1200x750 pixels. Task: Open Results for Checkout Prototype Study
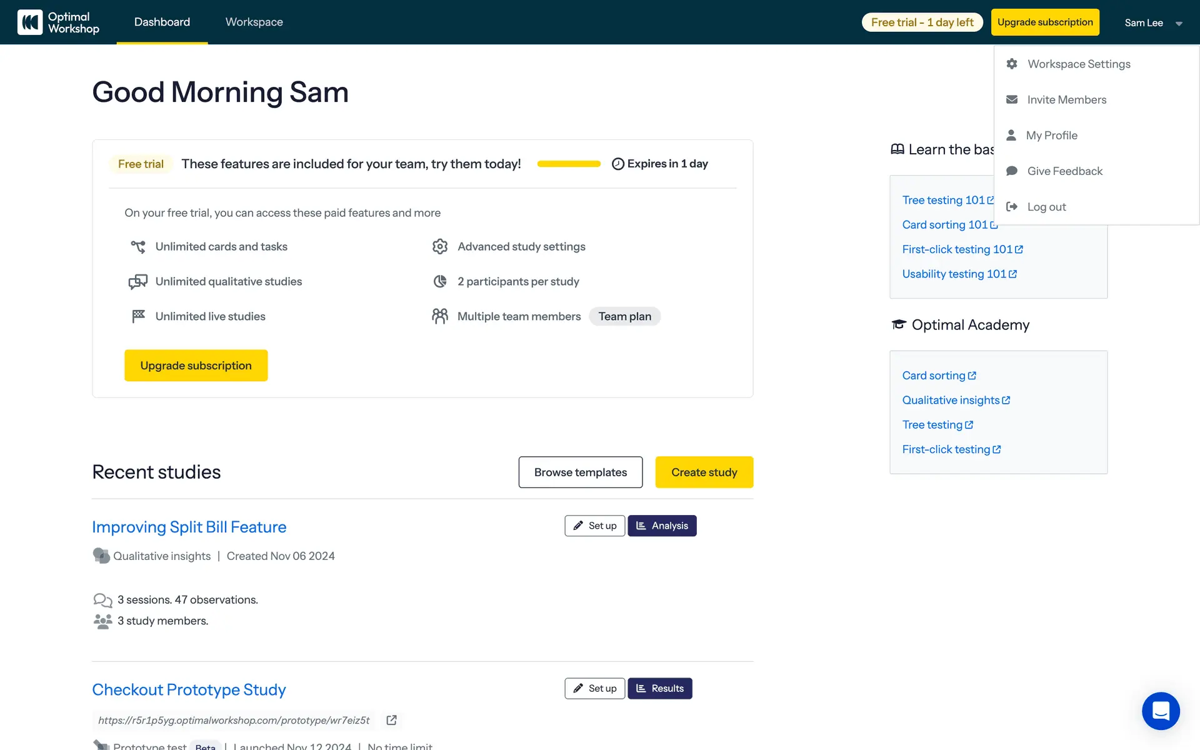click(660, 688)
